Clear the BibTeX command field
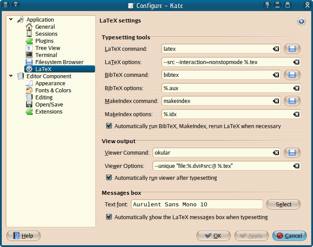The width and height of the screenshot is (313, 247). (276, 75)
